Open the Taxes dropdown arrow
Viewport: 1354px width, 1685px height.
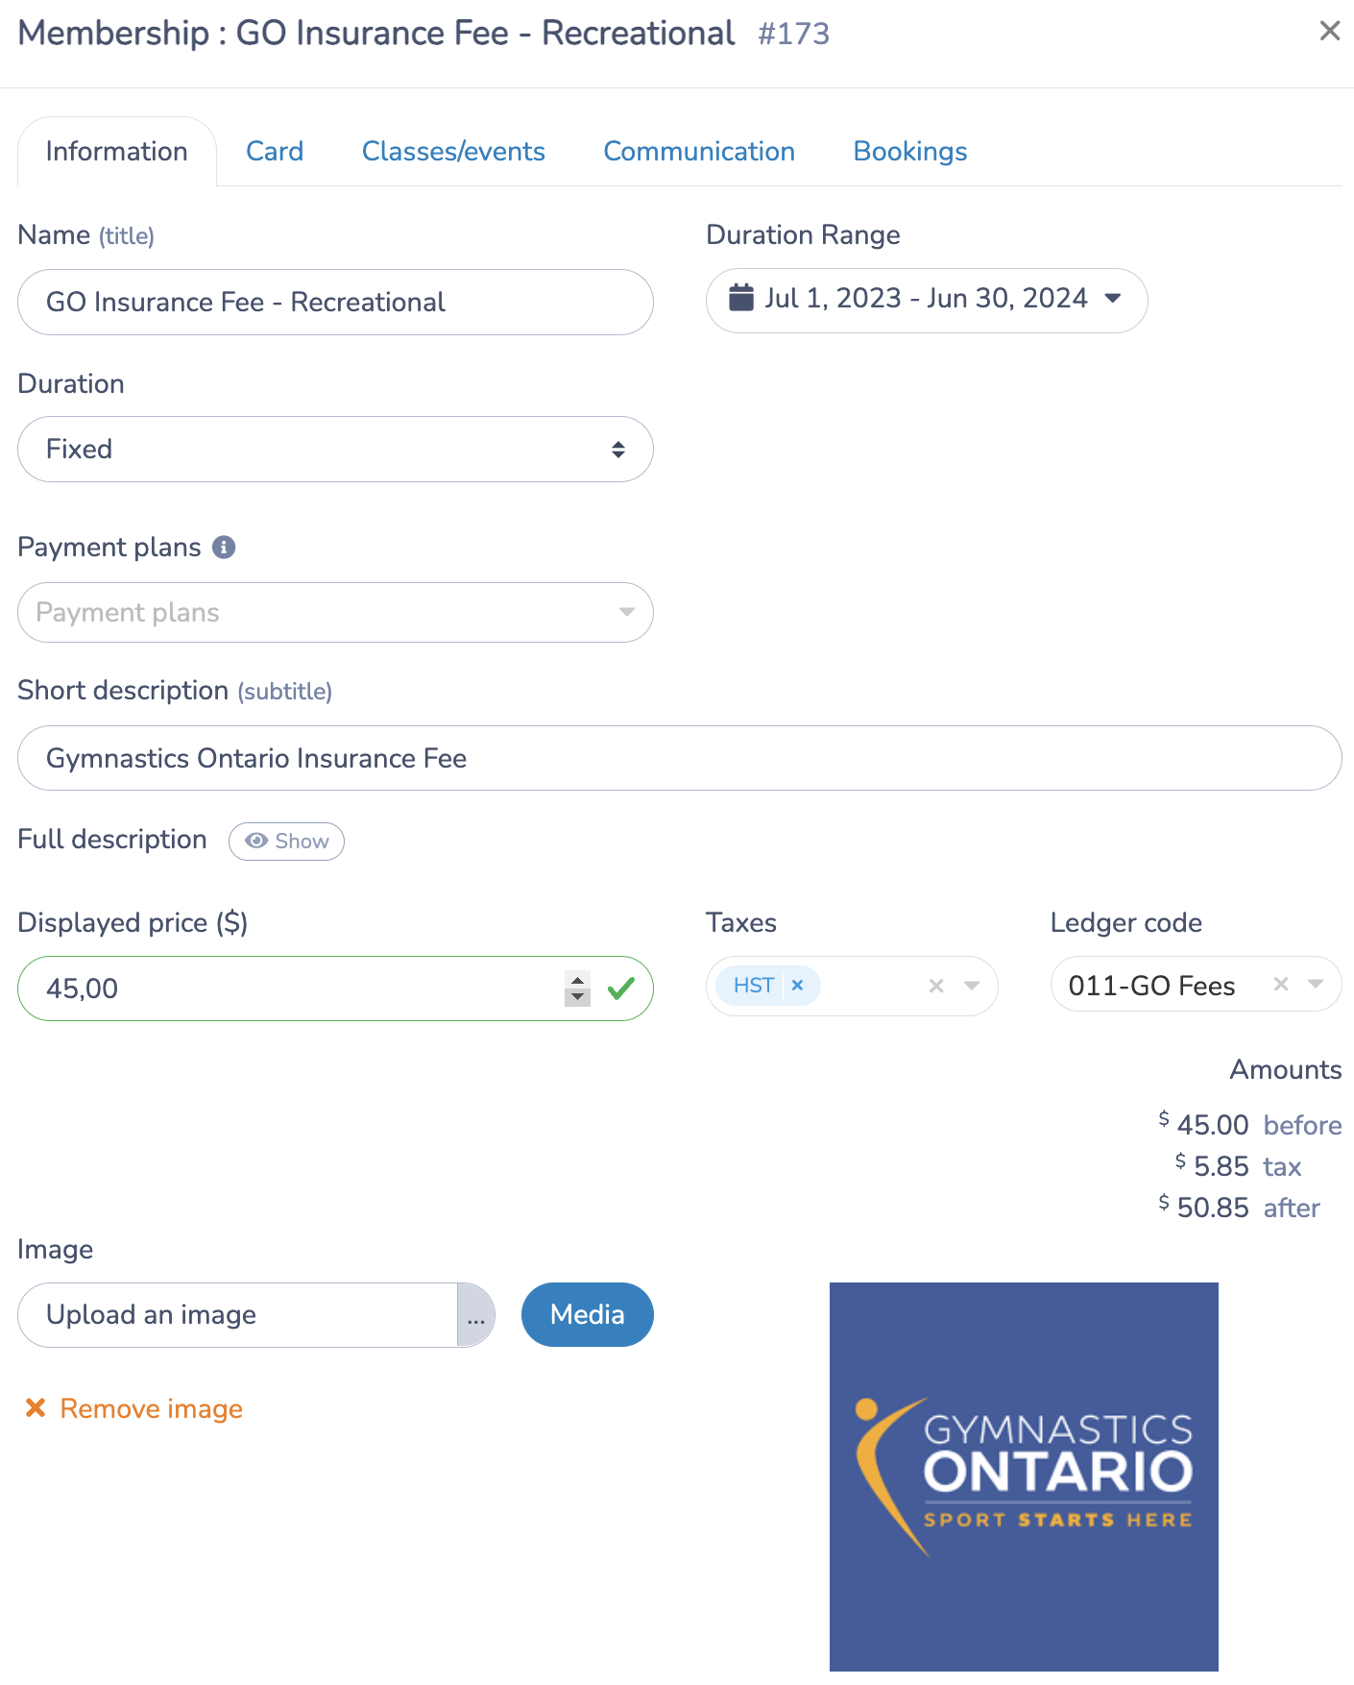click(x=972, y=986)
